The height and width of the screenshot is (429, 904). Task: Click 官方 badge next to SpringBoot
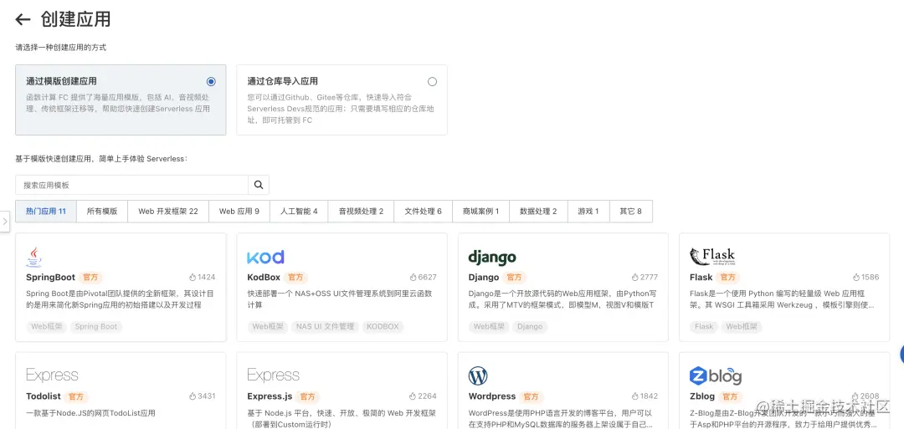coord(91,277)
